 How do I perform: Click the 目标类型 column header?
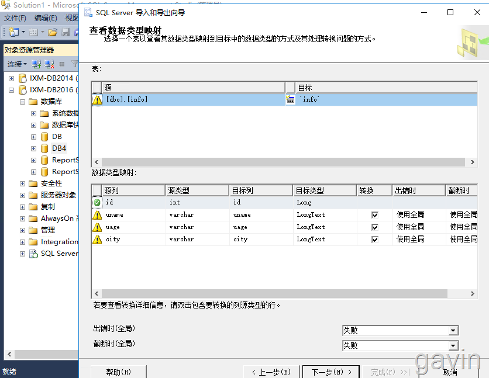coord(324,190)
